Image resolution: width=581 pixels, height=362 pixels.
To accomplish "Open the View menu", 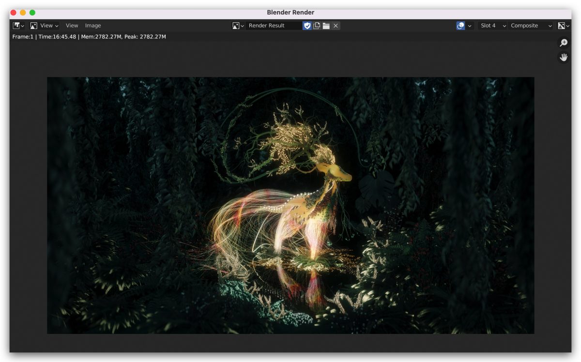I will click(x=72, y=26).
